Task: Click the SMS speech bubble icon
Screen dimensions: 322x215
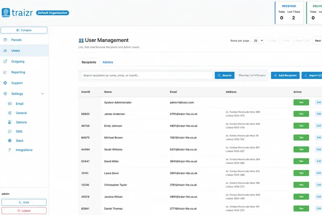Action: 10,131
